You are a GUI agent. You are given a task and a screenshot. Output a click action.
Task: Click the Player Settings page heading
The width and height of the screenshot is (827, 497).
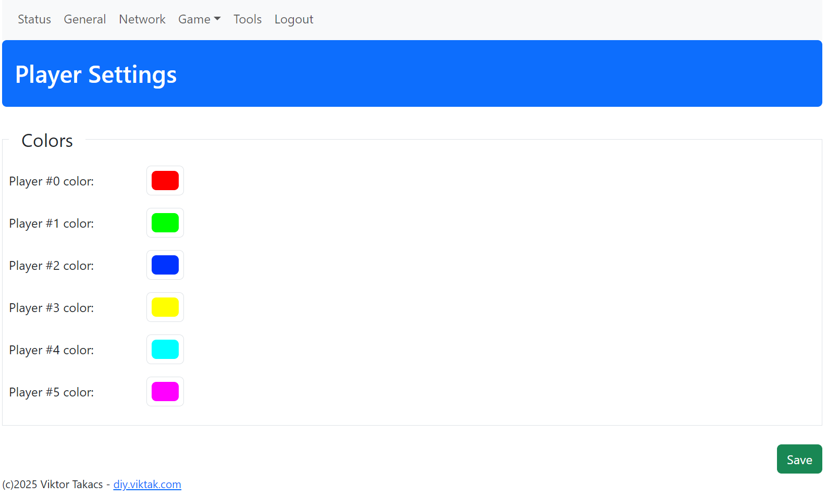click(x=96, y=74)
